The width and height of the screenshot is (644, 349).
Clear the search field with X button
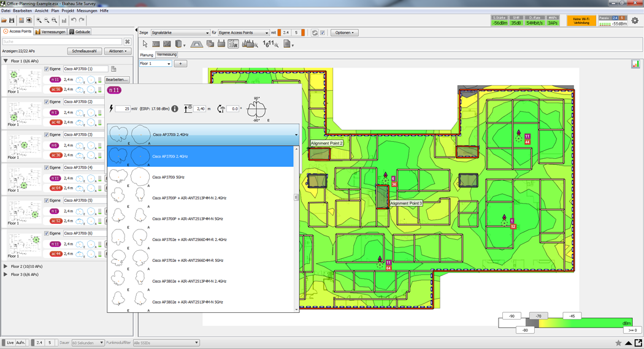click(x=128, y=42)
